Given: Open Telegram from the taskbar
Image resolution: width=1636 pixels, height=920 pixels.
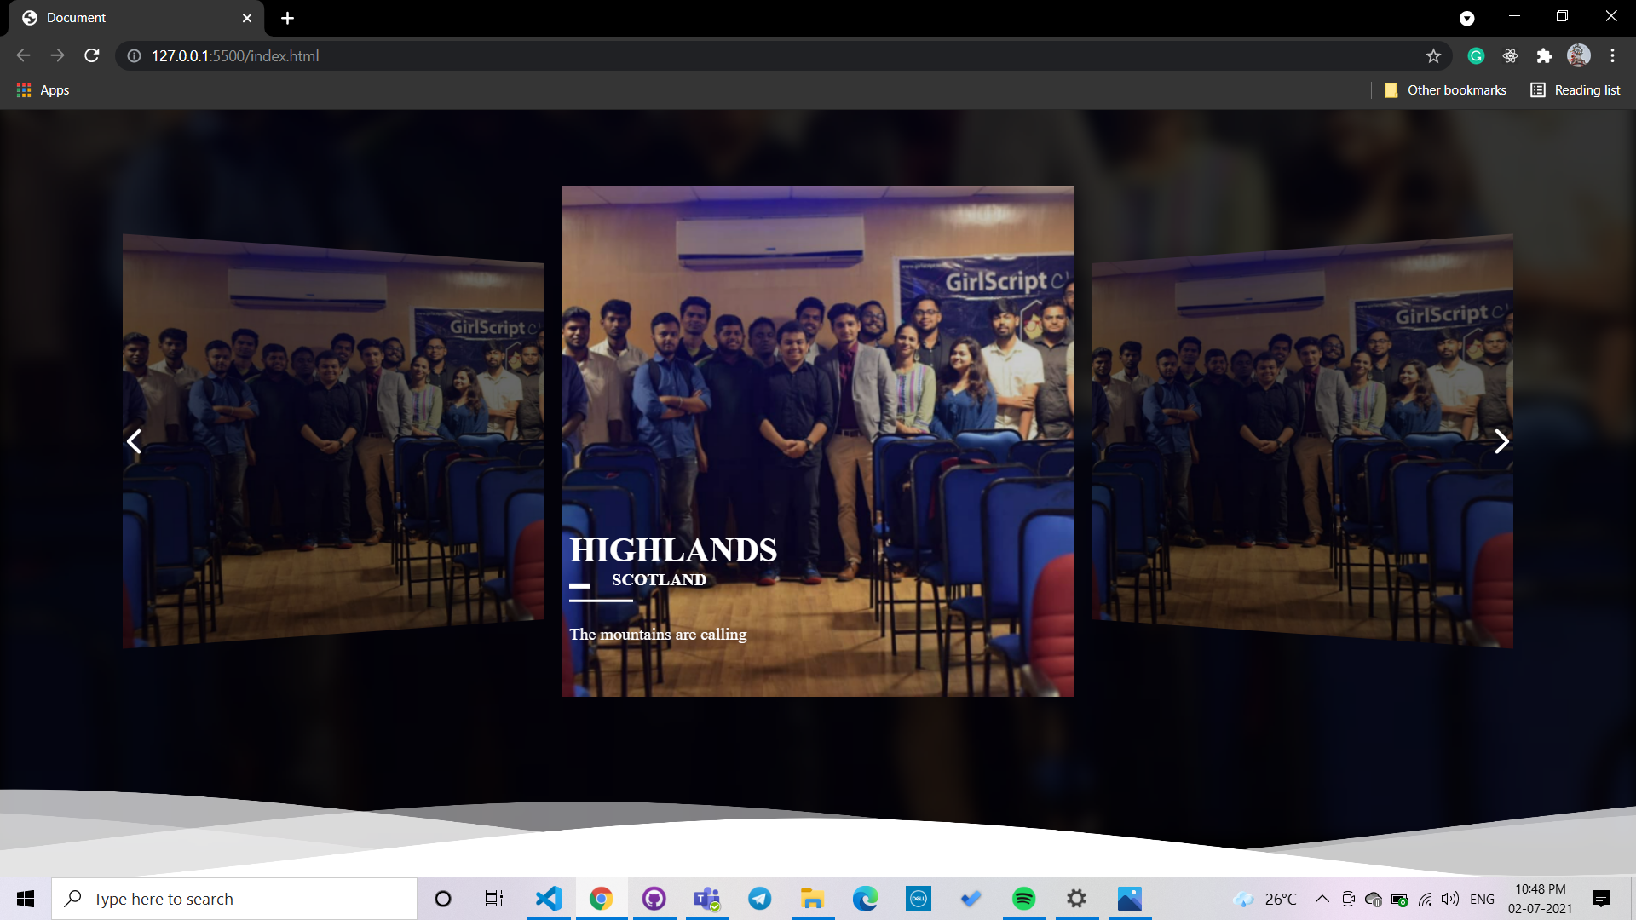Looking at the screenshot, I should tap(759, 899).
